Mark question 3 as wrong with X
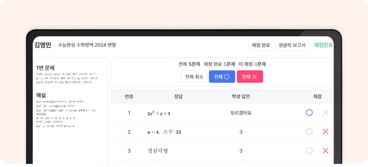The height and width of the screenshot is (167, 368). (325, 151)
